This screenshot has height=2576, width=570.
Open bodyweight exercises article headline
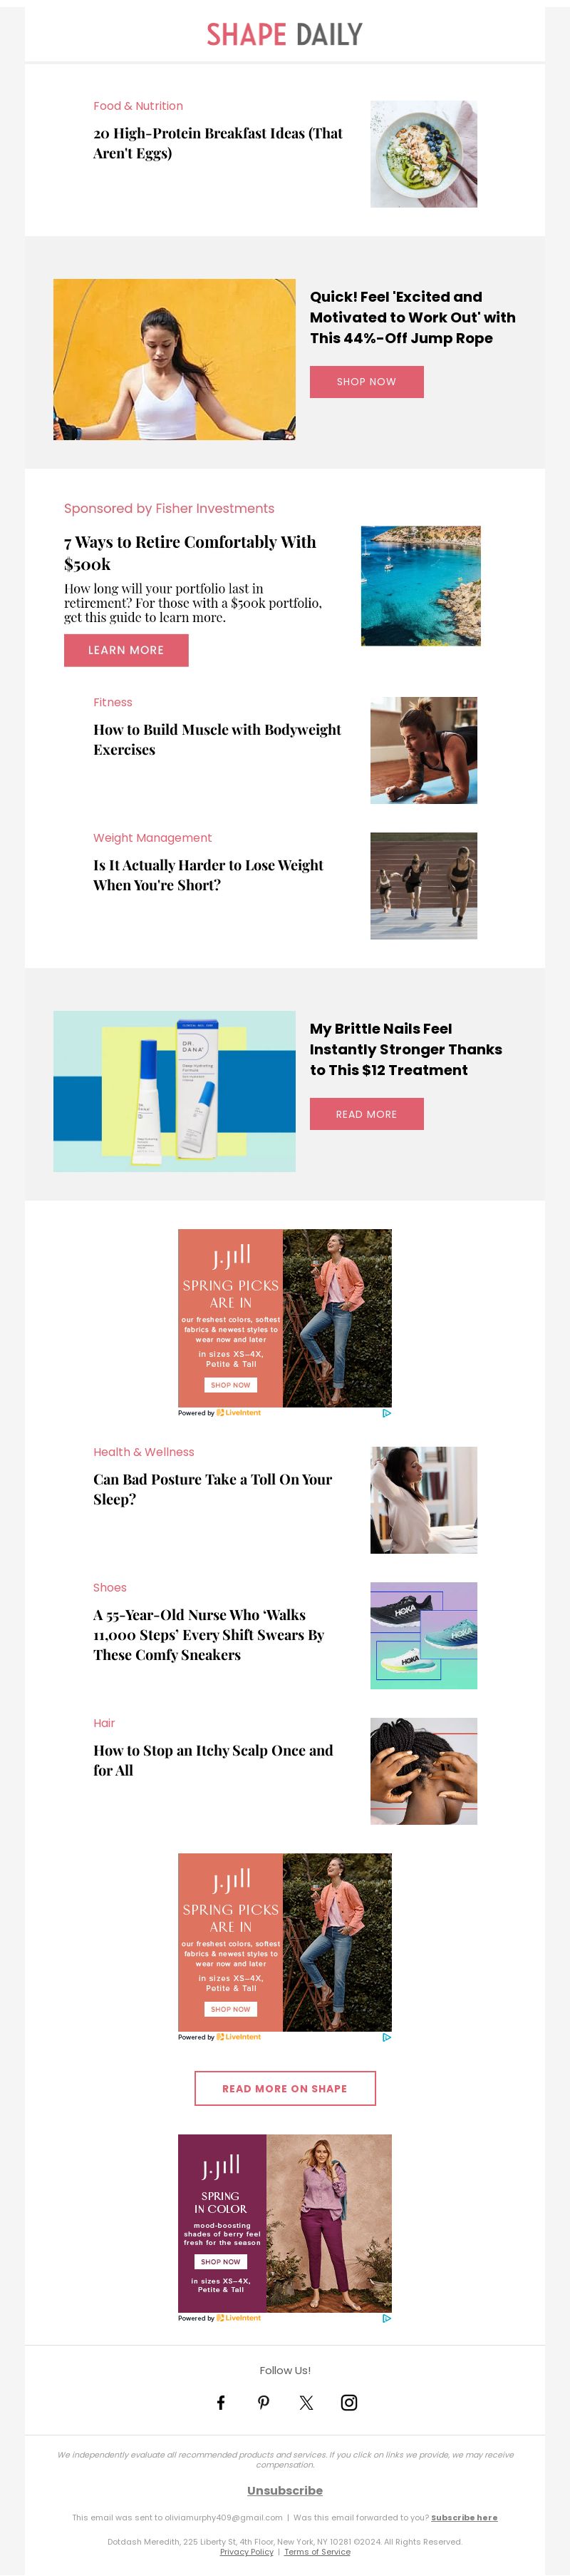tap(217, 740)
